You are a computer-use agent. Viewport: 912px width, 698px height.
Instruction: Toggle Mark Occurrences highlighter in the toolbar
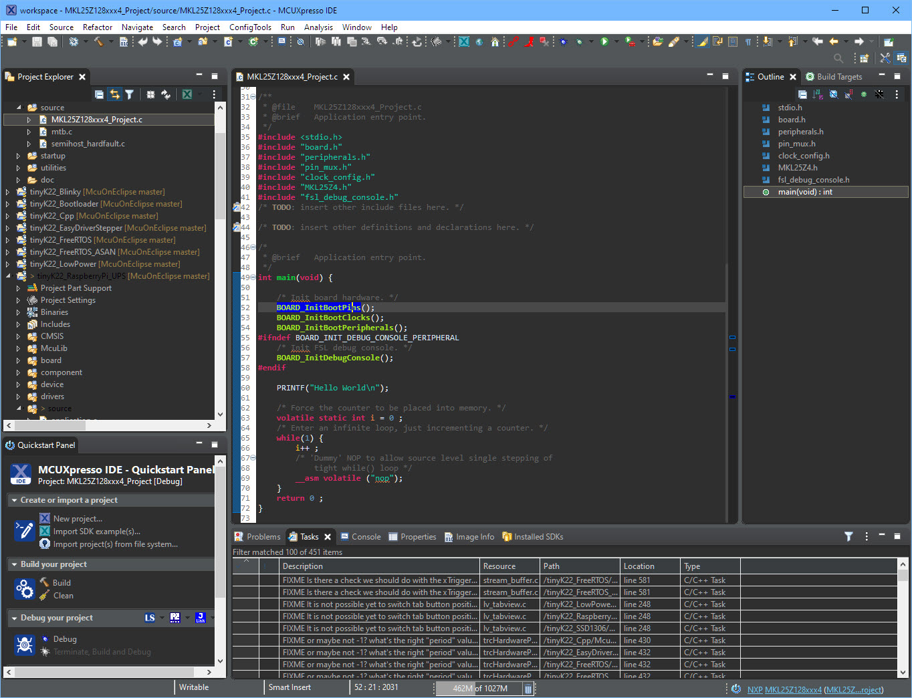click(701, 41)
